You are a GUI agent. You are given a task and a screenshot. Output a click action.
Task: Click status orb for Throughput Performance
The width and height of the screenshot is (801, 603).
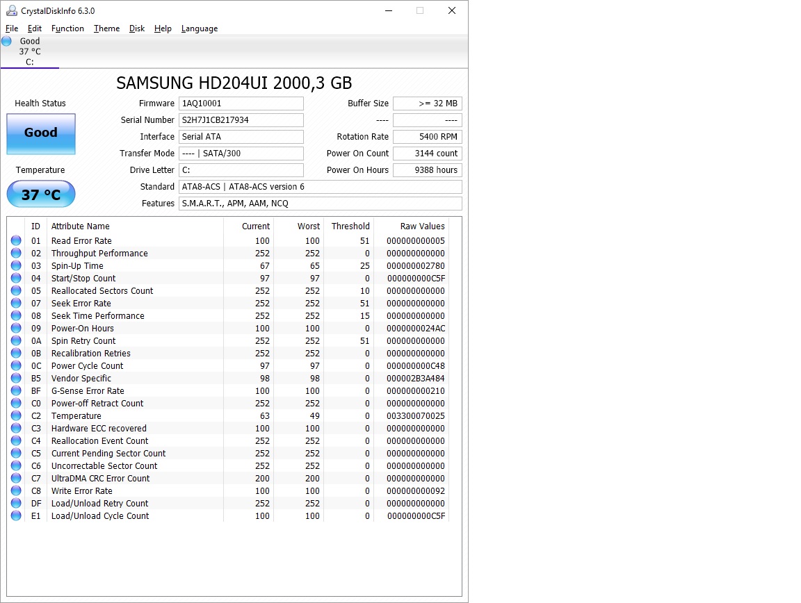(x=17, y=254)
